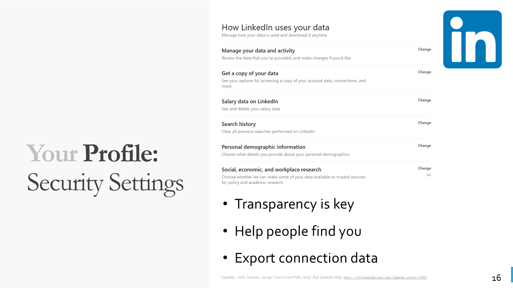
Task: Open the linkedin.com help URL in the citation
Action: [x=385, y=277]
